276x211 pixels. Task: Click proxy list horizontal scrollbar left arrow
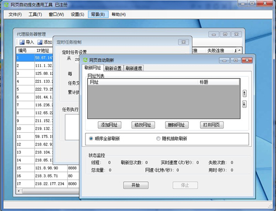19,191
